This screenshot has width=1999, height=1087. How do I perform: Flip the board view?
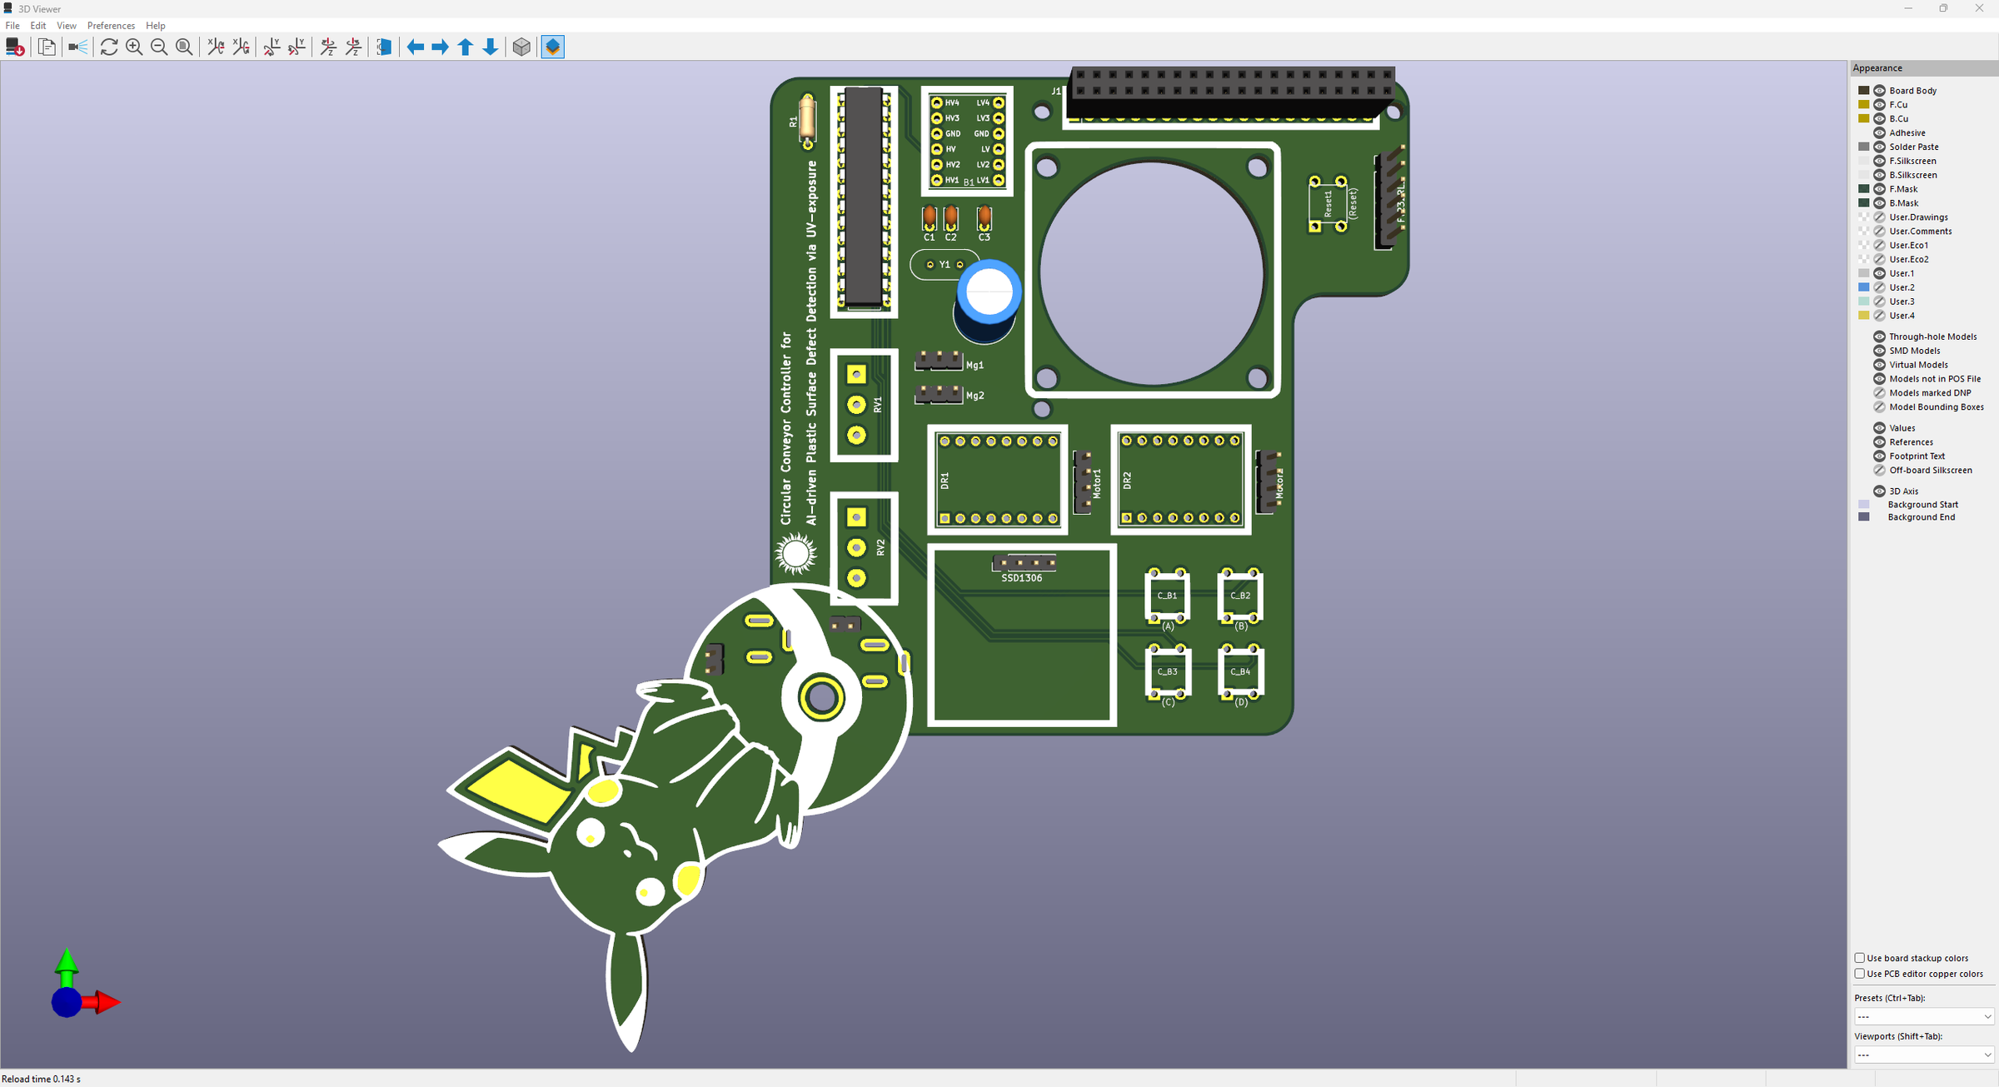[384, 47]
